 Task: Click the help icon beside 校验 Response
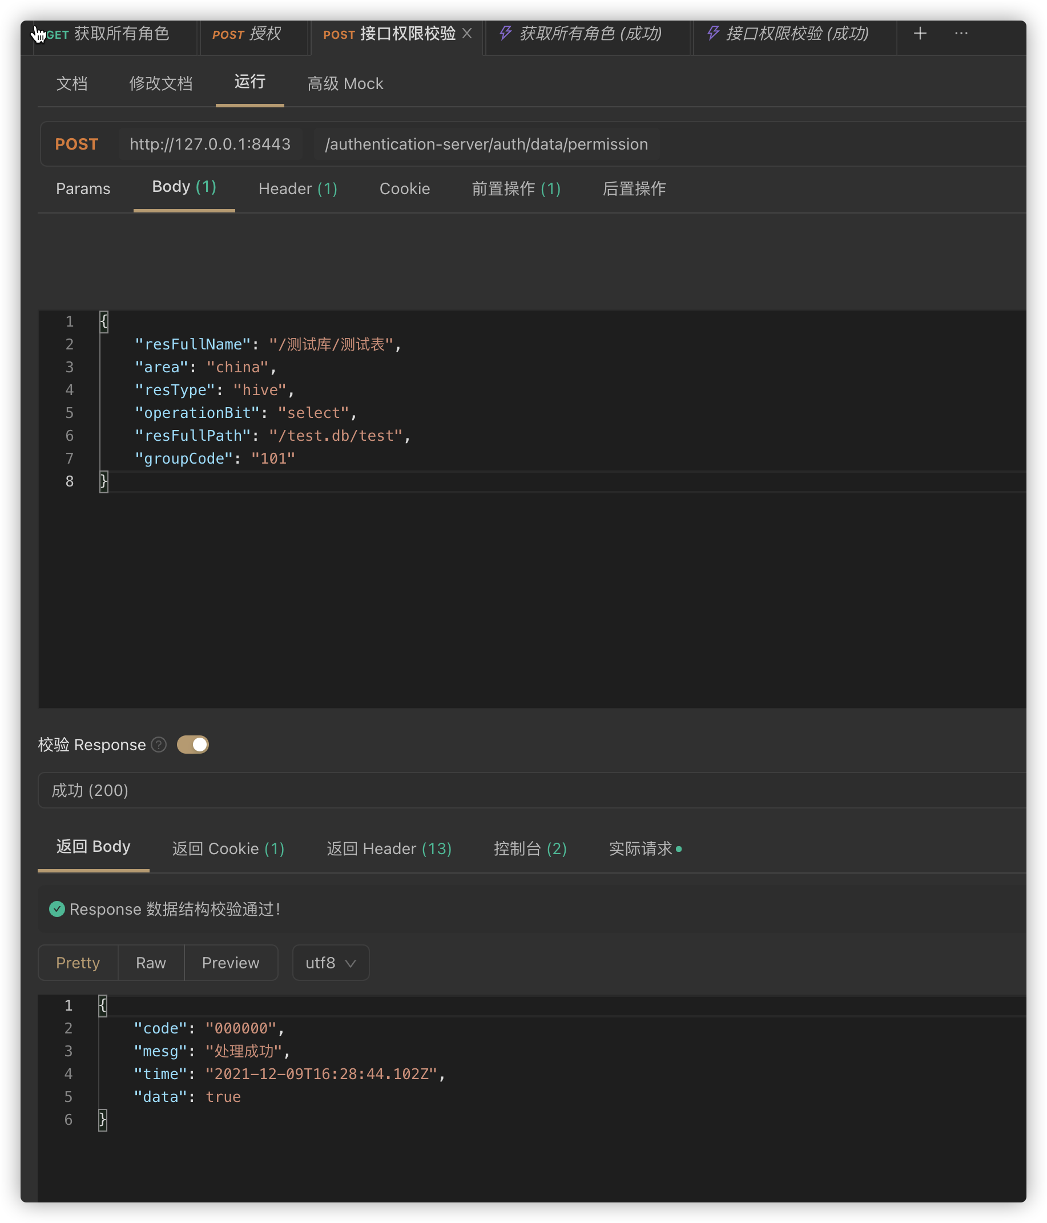(x=159, y=745)
